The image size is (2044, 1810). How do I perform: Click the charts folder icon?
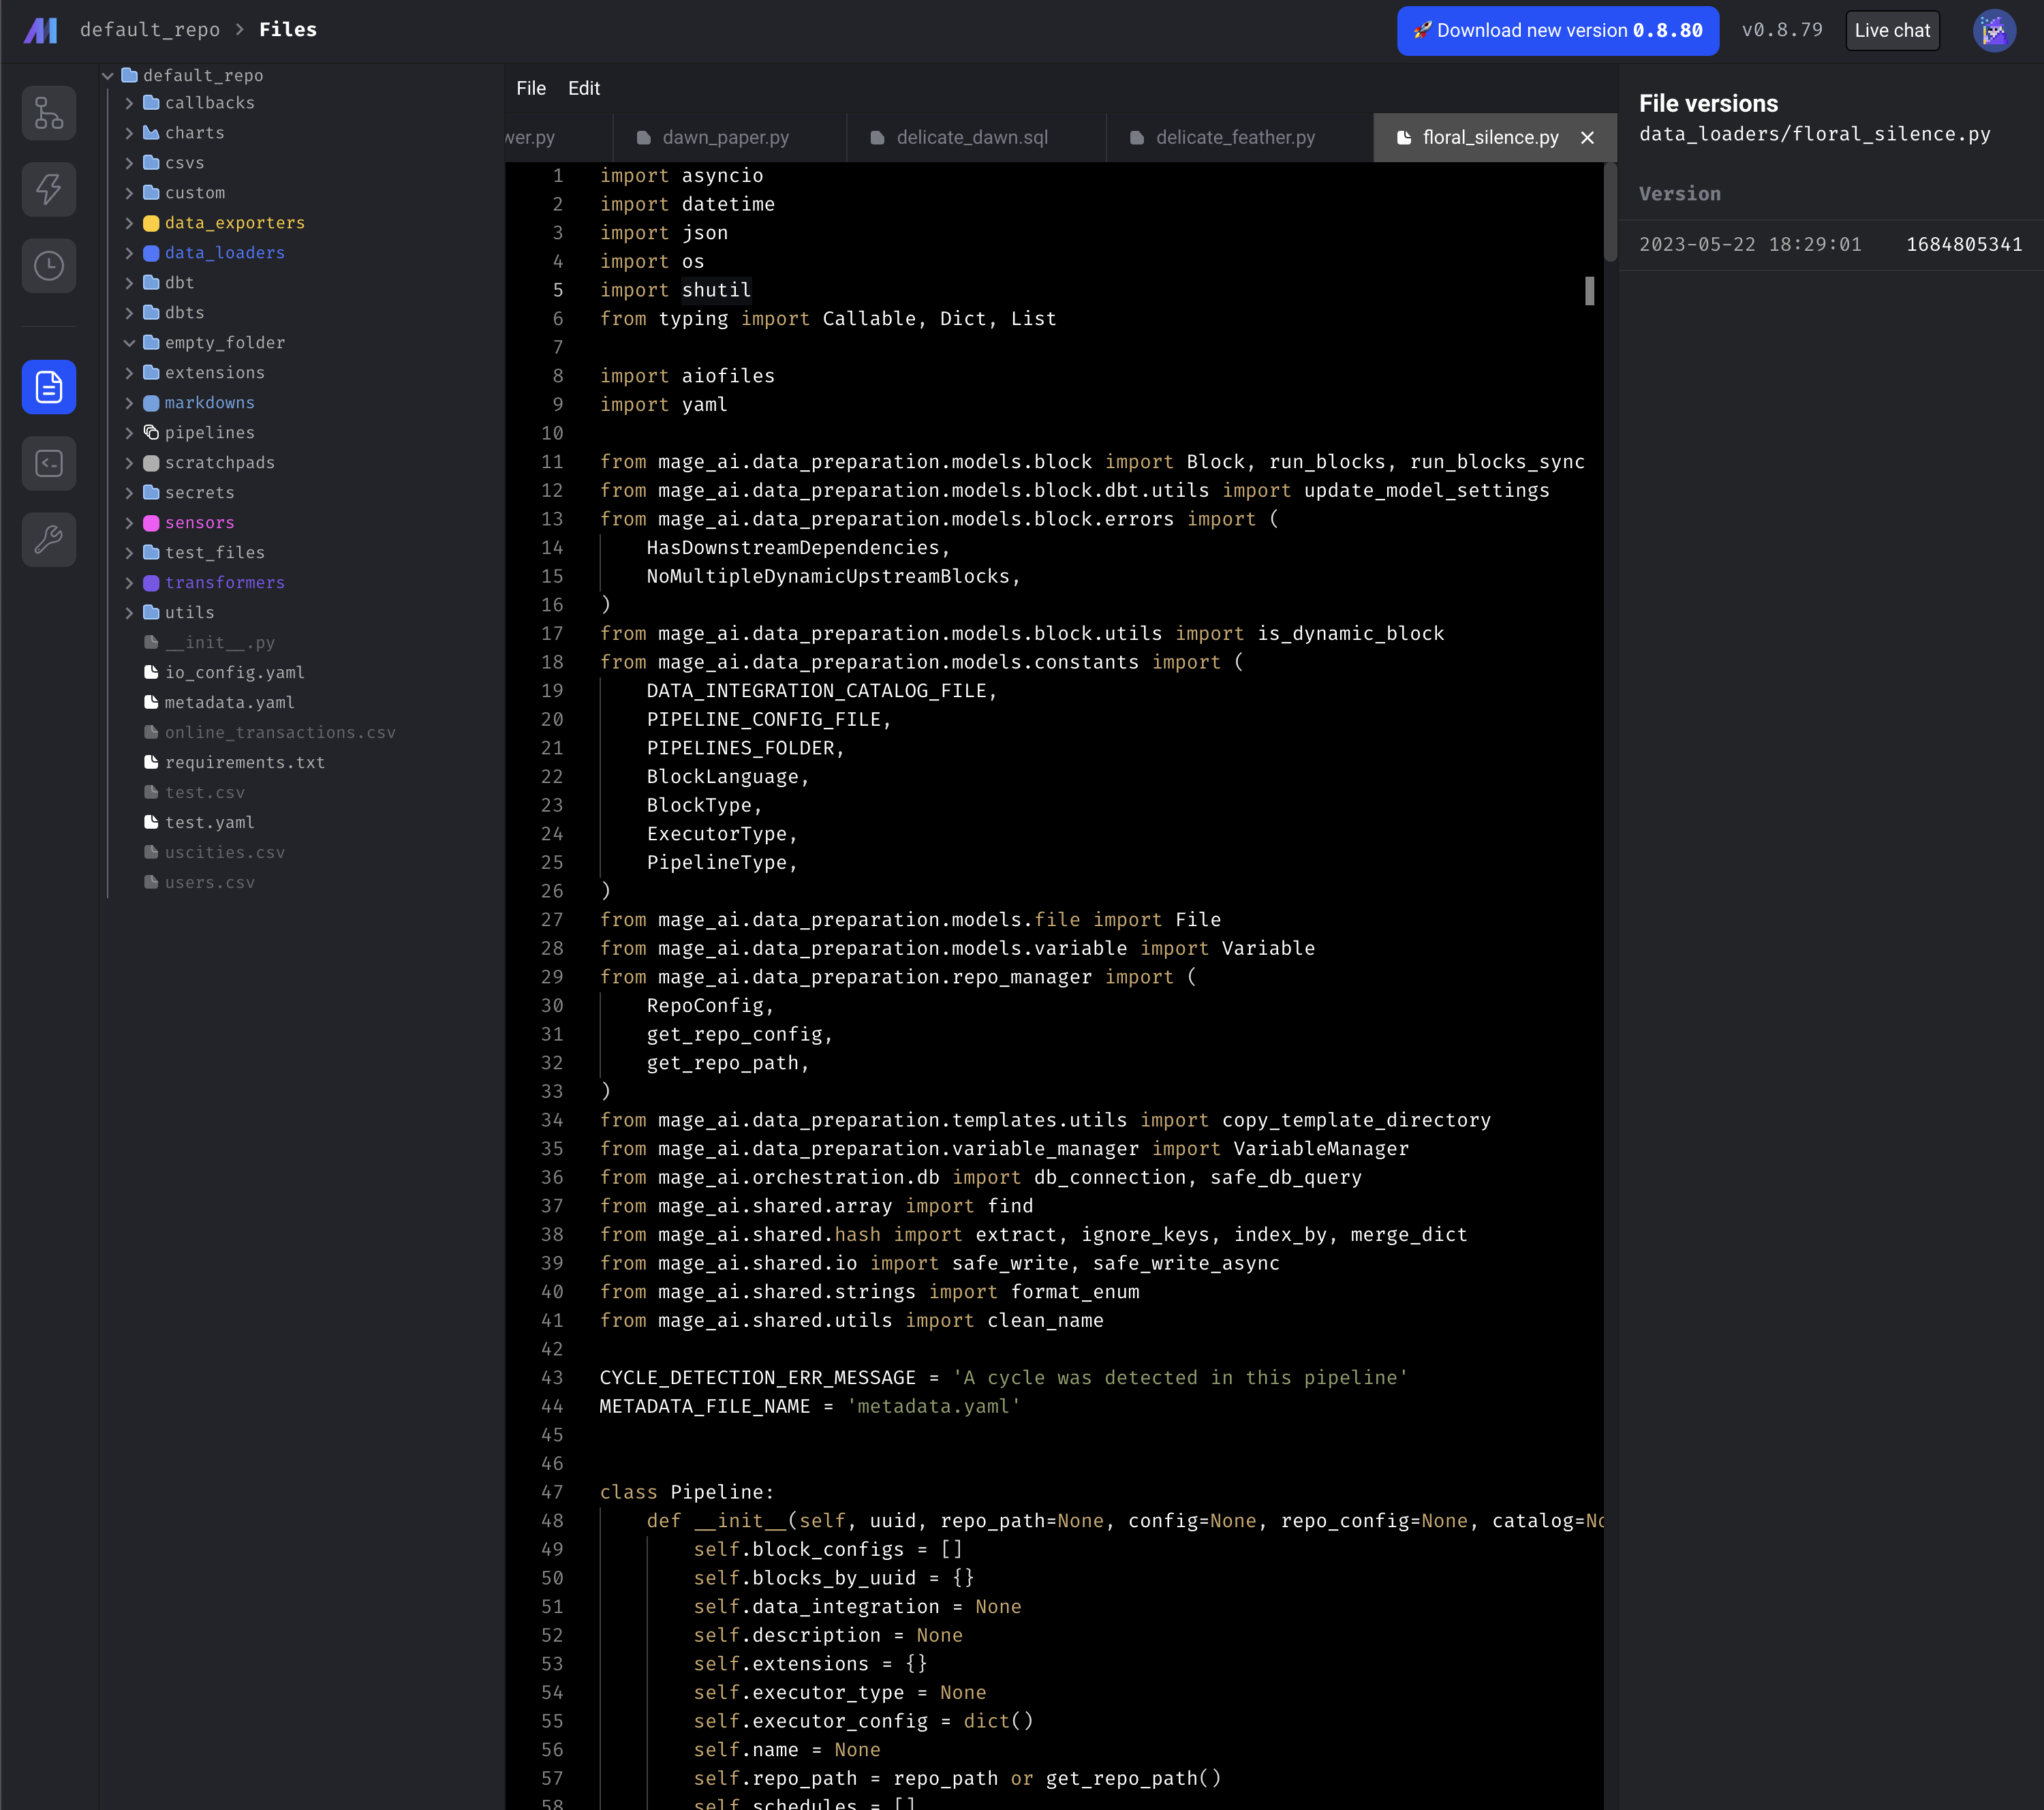[x=151, y=133]
